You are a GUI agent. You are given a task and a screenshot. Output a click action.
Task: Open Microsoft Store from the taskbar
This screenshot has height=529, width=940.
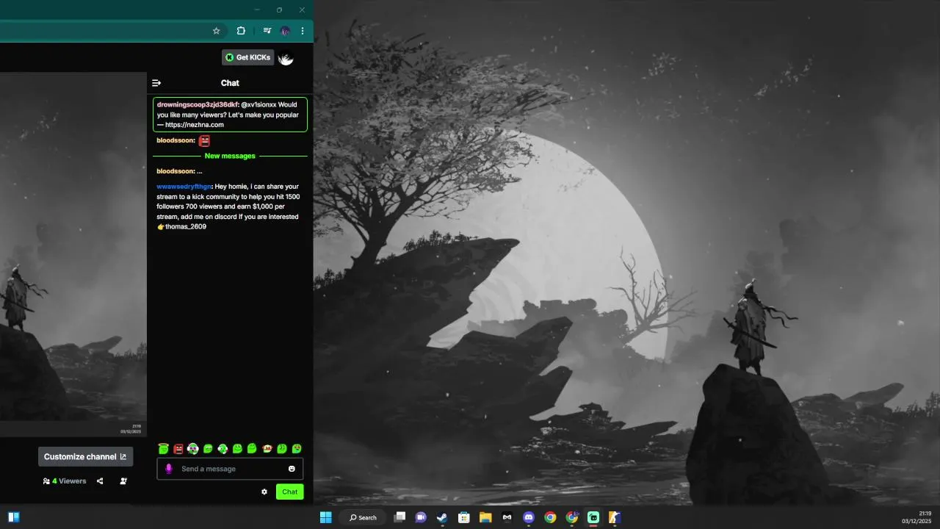pyautogui.click(x=464, y=517)
